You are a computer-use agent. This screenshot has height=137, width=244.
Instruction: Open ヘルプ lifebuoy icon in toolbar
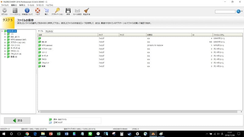[38, 11]
